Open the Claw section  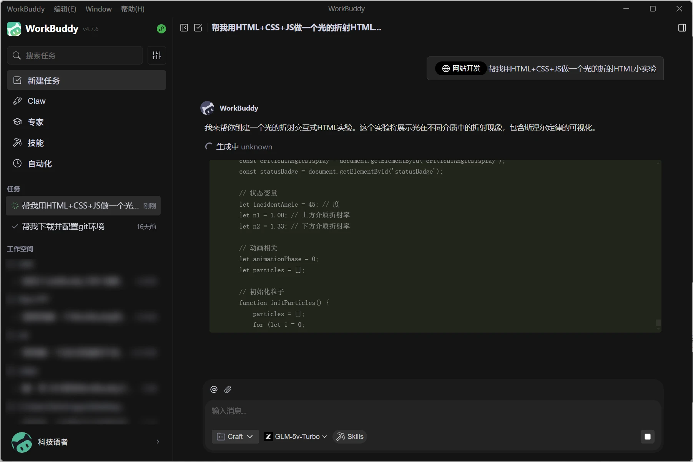pyautogui.click(x=37, y=101)
